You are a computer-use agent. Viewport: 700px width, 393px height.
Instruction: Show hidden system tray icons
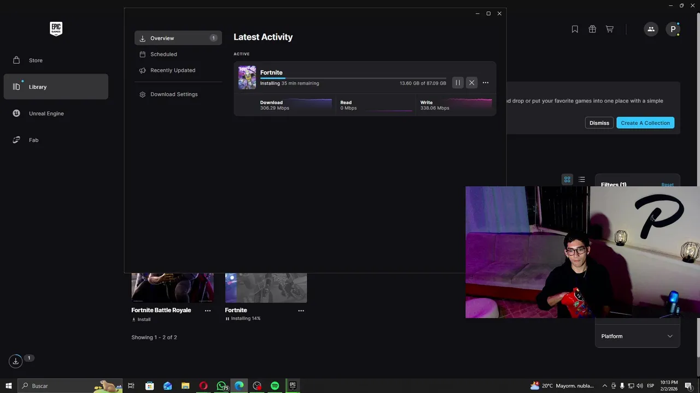click(604, 386)
